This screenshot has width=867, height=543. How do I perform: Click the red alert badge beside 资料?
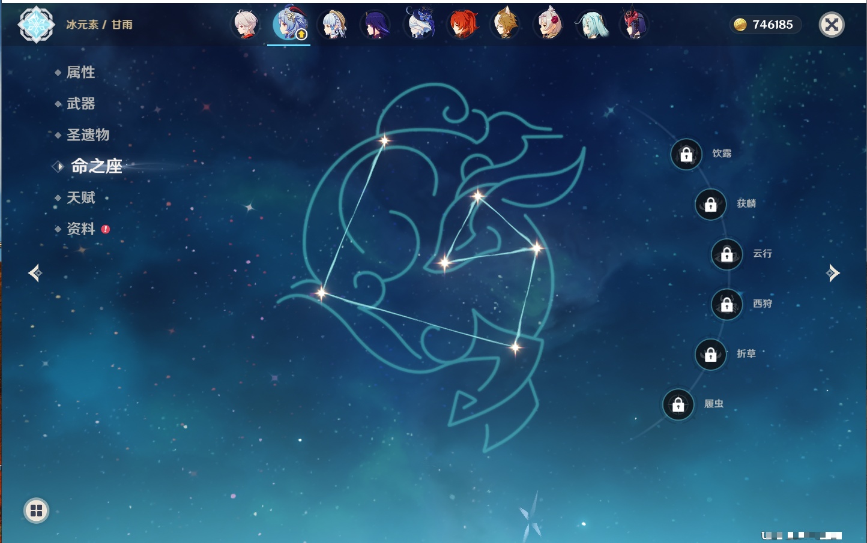[106, 229]
